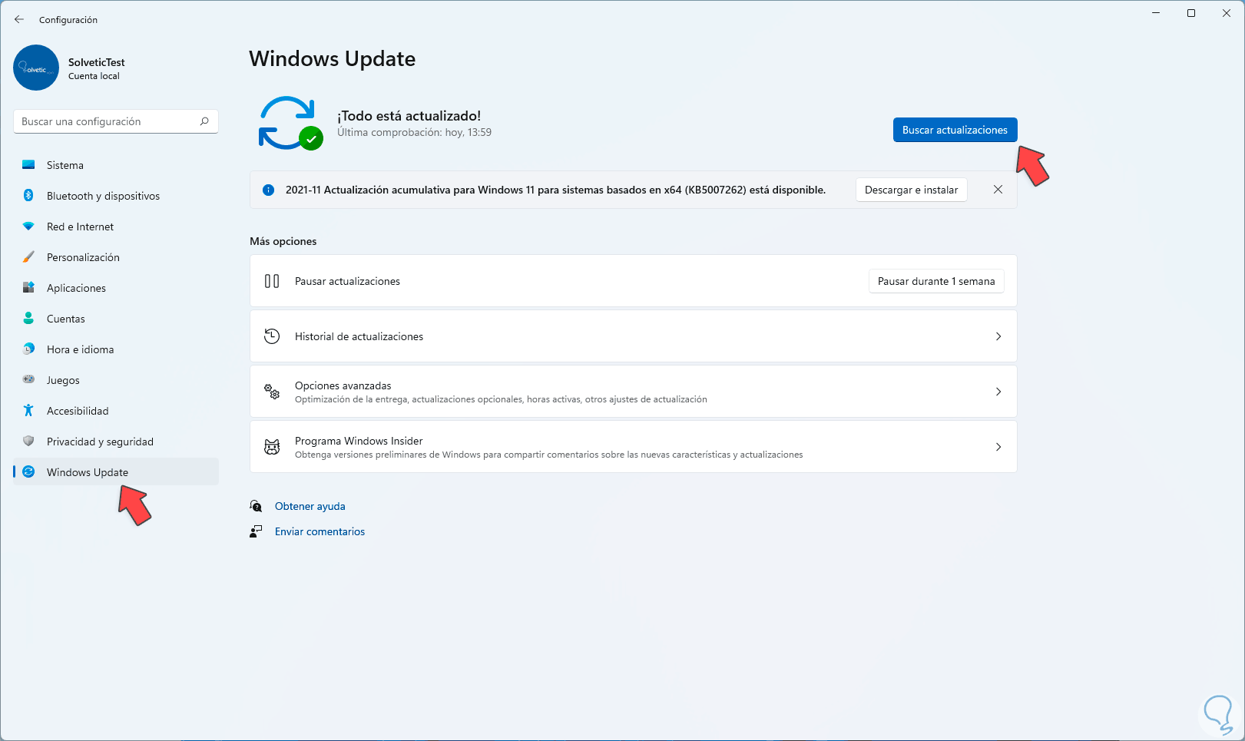Click the Aplicaciones icon in sidebar
The image size is (1245, 741).
click(x=28, y=288)
